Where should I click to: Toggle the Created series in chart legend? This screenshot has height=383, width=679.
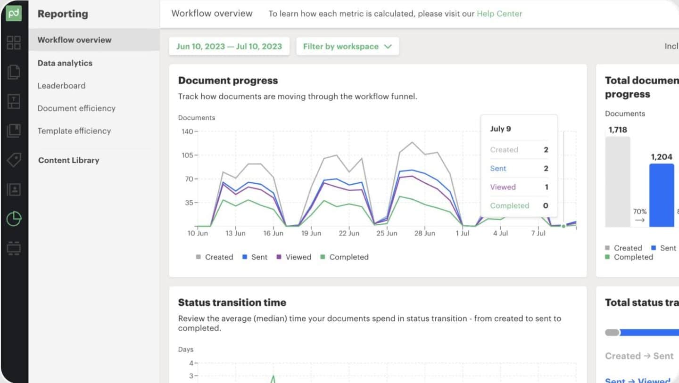pos(215,257)
